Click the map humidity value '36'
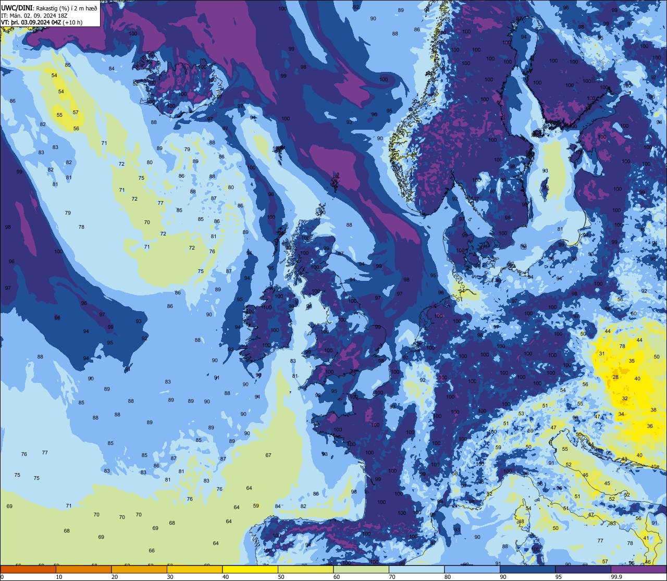The height and width of the screenshot is (581, 667). click(x=650, y=426)
